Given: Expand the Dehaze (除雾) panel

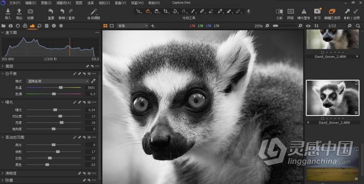Looking at the screenshot, I should click(x=2, y=180).
